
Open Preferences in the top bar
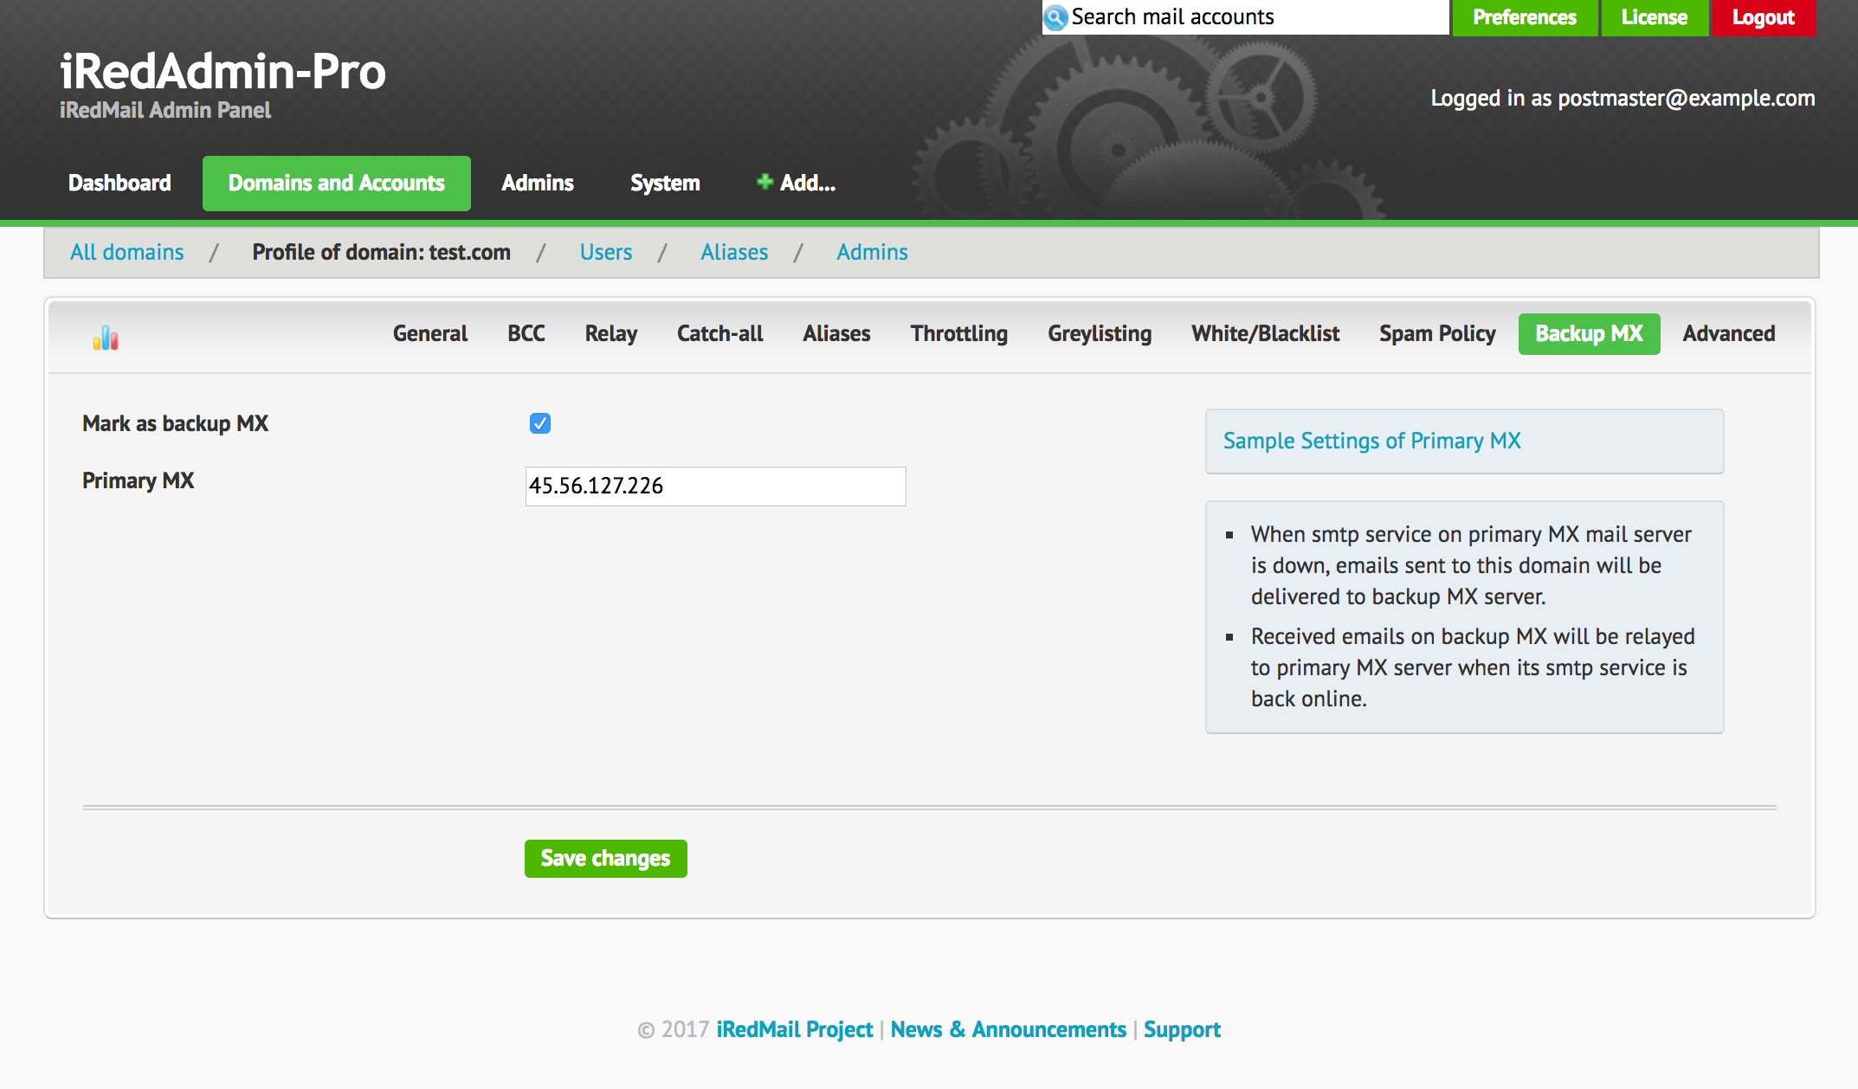(1524, 17)
